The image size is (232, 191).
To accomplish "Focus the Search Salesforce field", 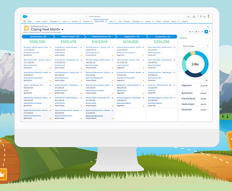I will click(107, 16).
